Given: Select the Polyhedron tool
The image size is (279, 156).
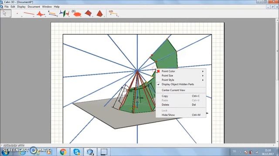Looking at the screenshot, I should point(88,13).
